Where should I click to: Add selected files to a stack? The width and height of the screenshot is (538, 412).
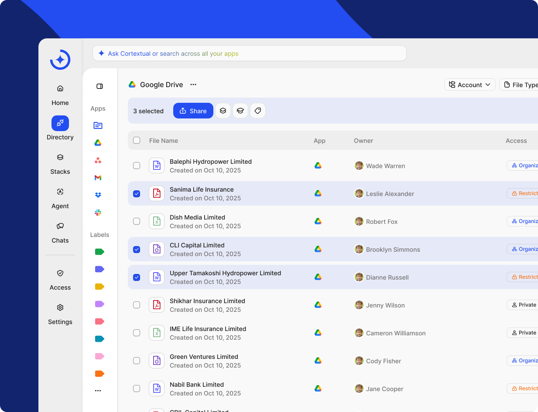click(223, 111)
